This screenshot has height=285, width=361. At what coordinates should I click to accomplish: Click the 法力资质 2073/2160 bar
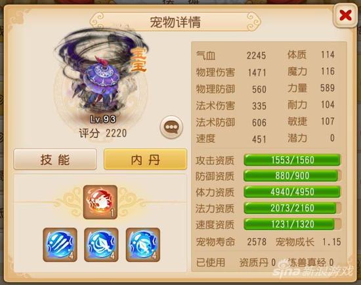(292, 208)
